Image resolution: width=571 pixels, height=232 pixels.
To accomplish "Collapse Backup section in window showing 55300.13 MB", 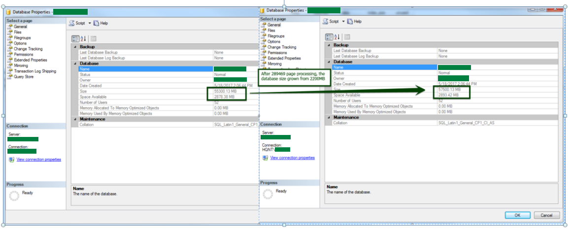I will [x=75, y=47].
